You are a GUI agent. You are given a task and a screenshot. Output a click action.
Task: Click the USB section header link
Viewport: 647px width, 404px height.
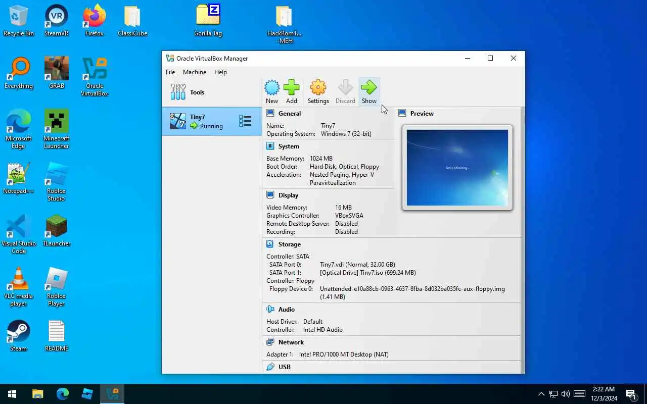[x=285, y=367]
